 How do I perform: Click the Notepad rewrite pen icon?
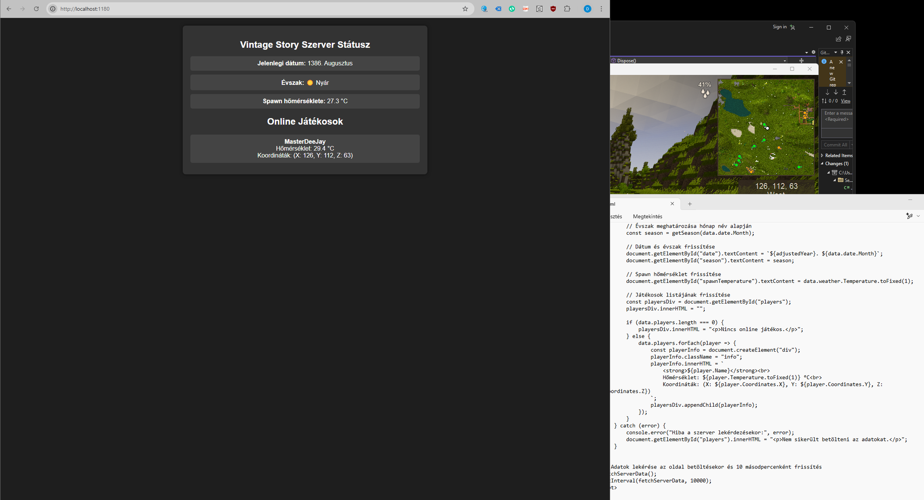click(909, 216)
